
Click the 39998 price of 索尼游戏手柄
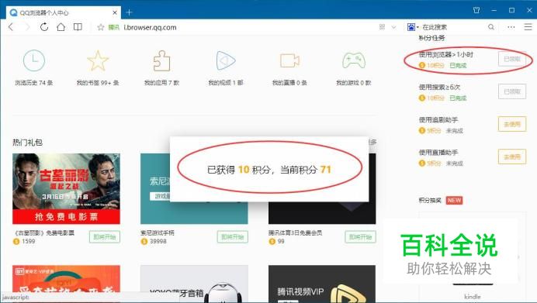tap(158, 242)
